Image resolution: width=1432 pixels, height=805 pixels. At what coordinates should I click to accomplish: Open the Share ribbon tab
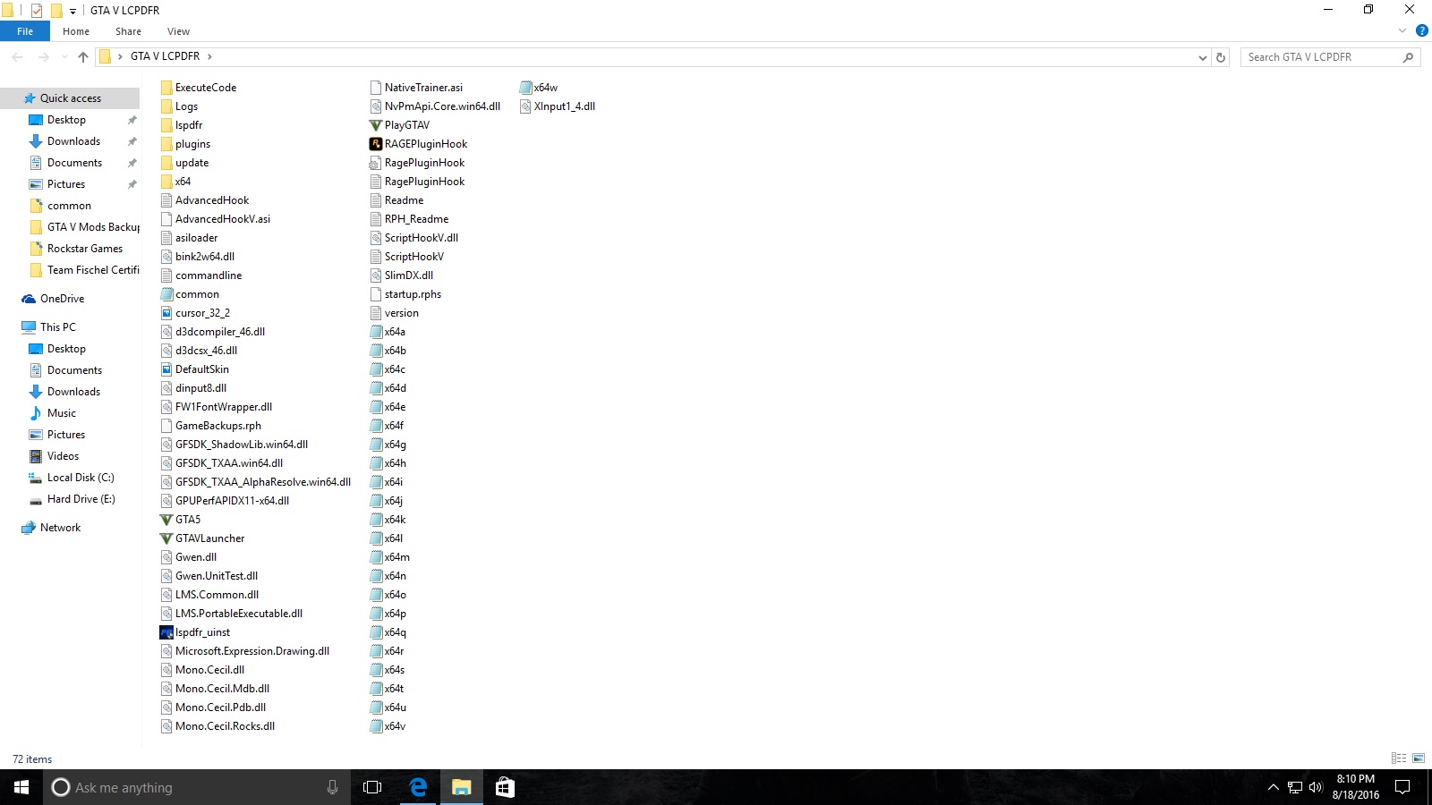128,31
